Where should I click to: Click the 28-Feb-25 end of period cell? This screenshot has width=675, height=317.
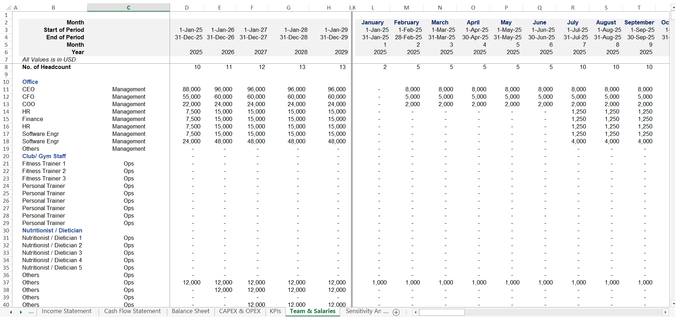(408, 37)
